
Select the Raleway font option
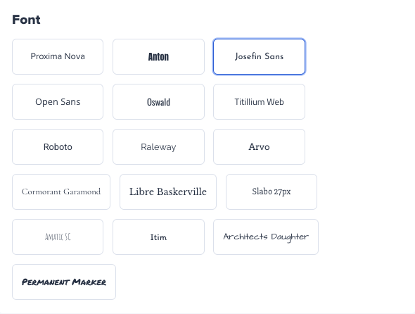[158, 147]
